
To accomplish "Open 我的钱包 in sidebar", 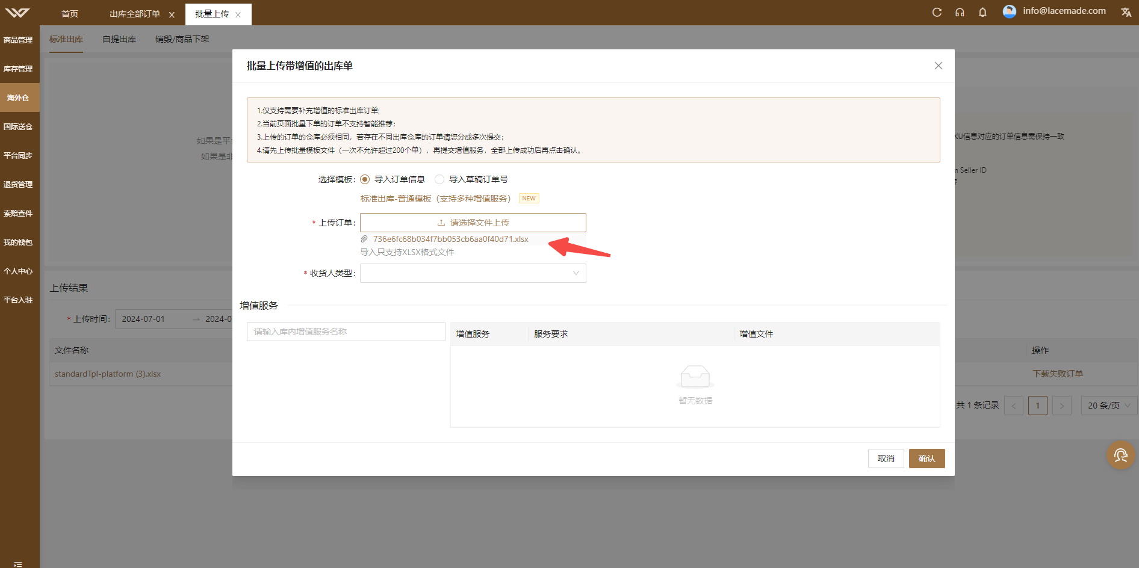I will tap(19, 242).
